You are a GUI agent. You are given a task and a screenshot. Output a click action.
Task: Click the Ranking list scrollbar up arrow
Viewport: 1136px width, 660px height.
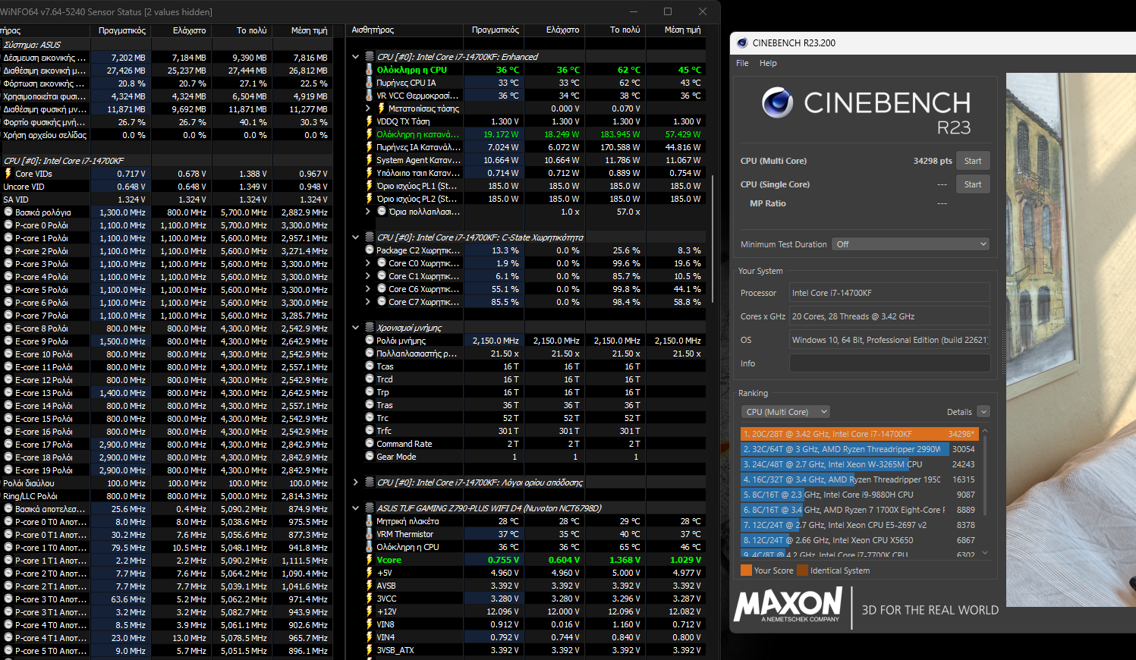[985, 431]
